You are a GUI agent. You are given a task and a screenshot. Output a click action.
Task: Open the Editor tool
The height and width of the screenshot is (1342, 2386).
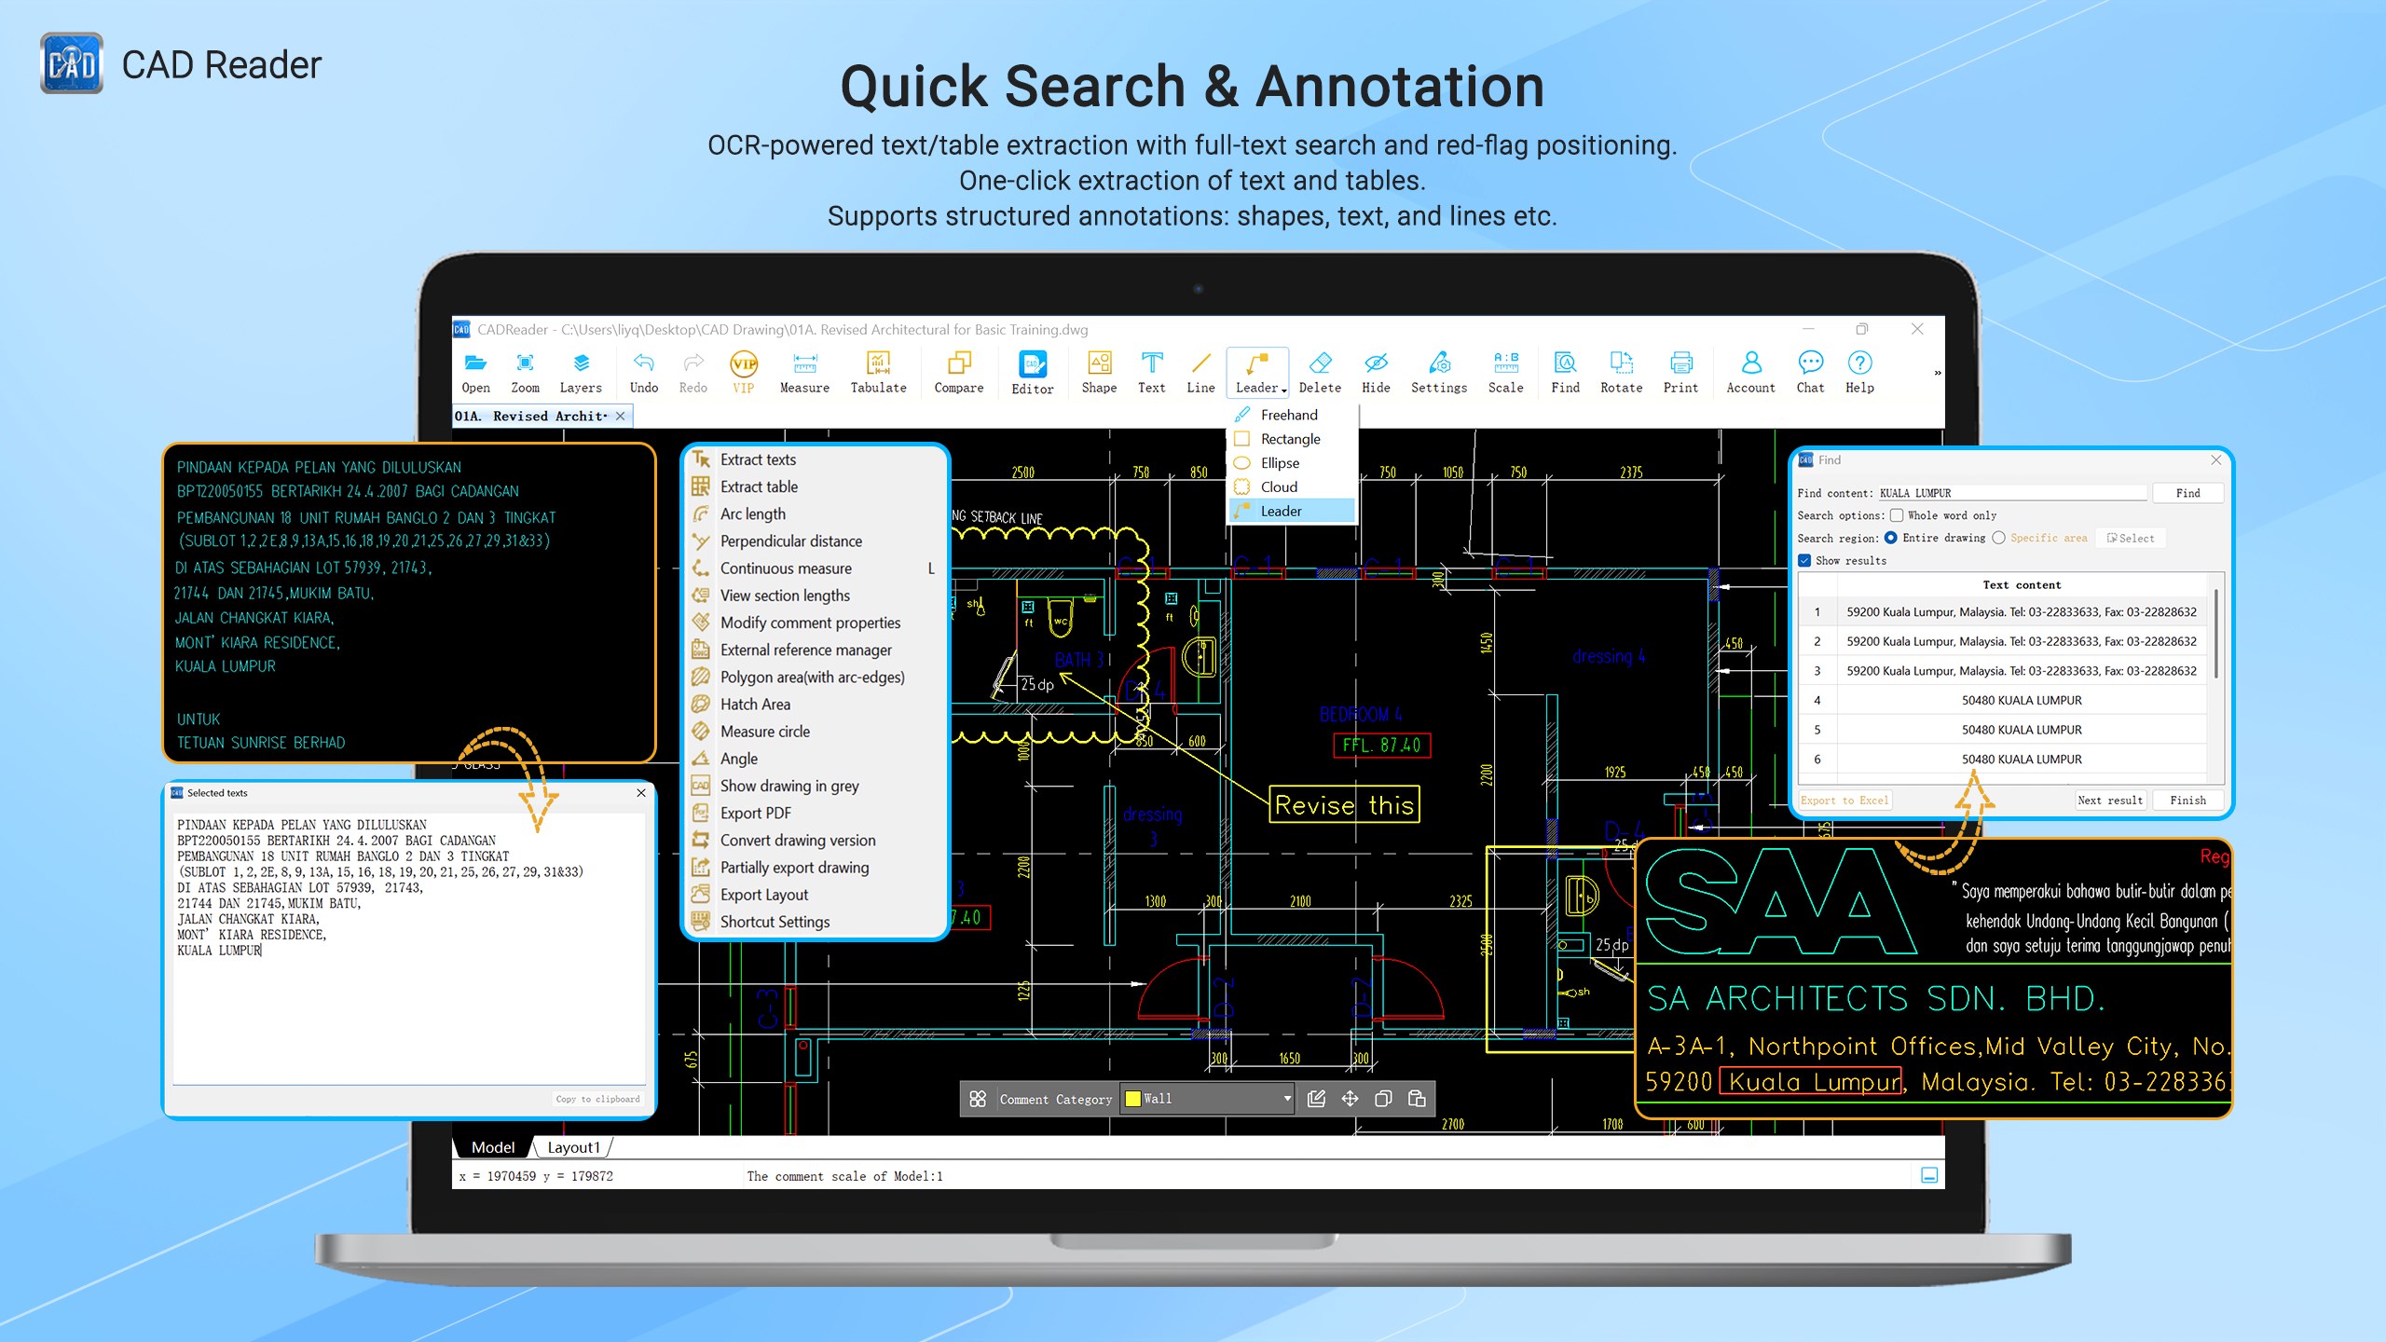(x=1033, y=373)
